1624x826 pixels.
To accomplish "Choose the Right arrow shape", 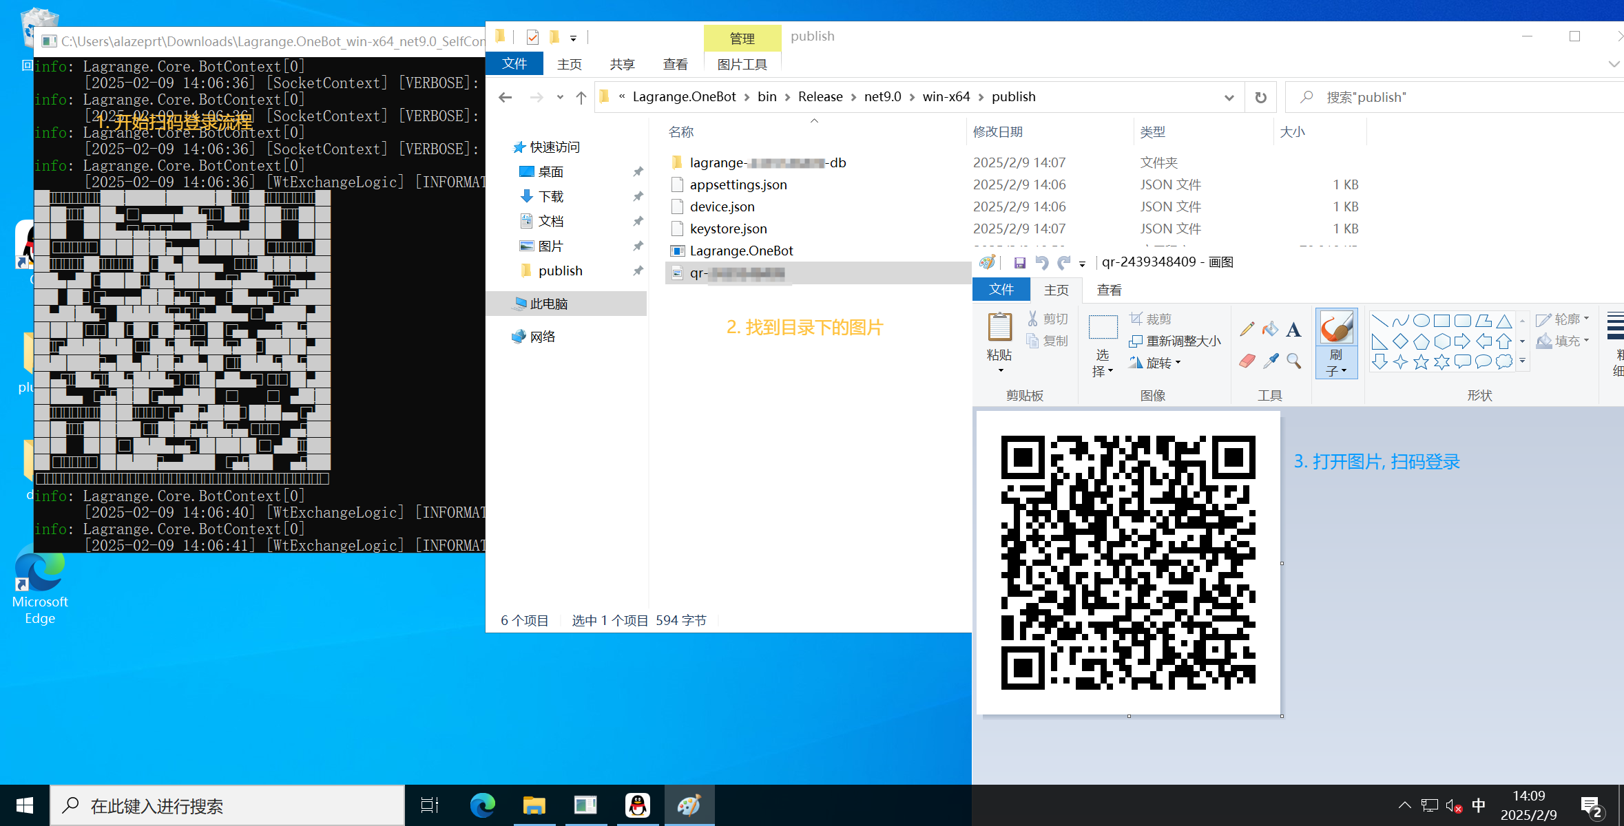I will pos(1462,341).
